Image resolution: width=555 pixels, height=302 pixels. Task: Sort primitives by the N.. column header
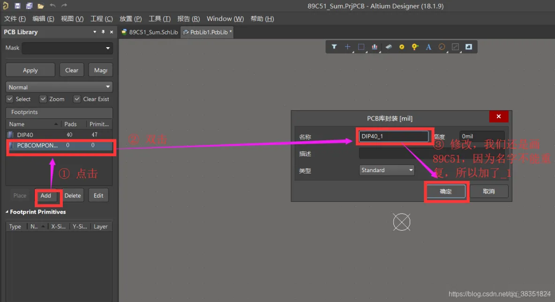(37, 226)
